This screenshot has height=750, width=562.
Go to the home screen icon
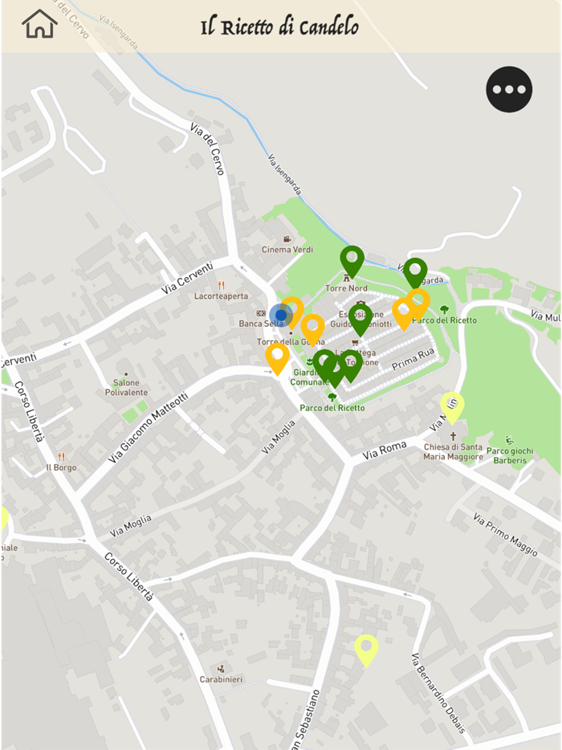point(39,23)
